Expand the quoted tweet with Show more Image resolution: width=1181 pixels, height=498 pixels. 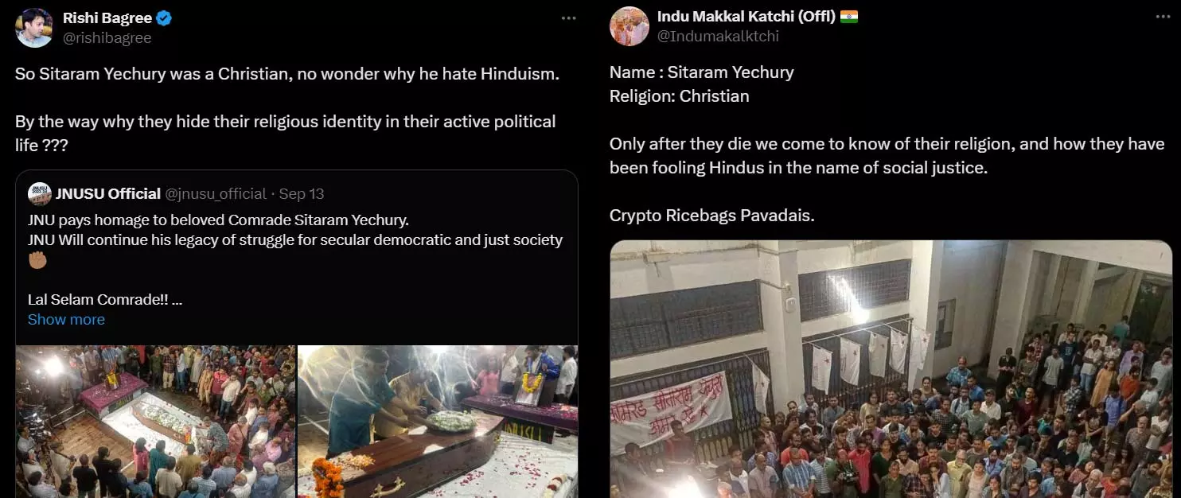(x=66, y=319)
